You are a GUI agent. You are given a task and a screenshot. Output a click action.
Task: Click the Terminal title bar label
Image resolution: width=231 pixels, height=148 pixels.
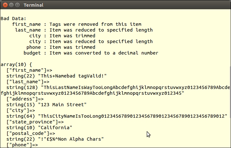(34, 5)
